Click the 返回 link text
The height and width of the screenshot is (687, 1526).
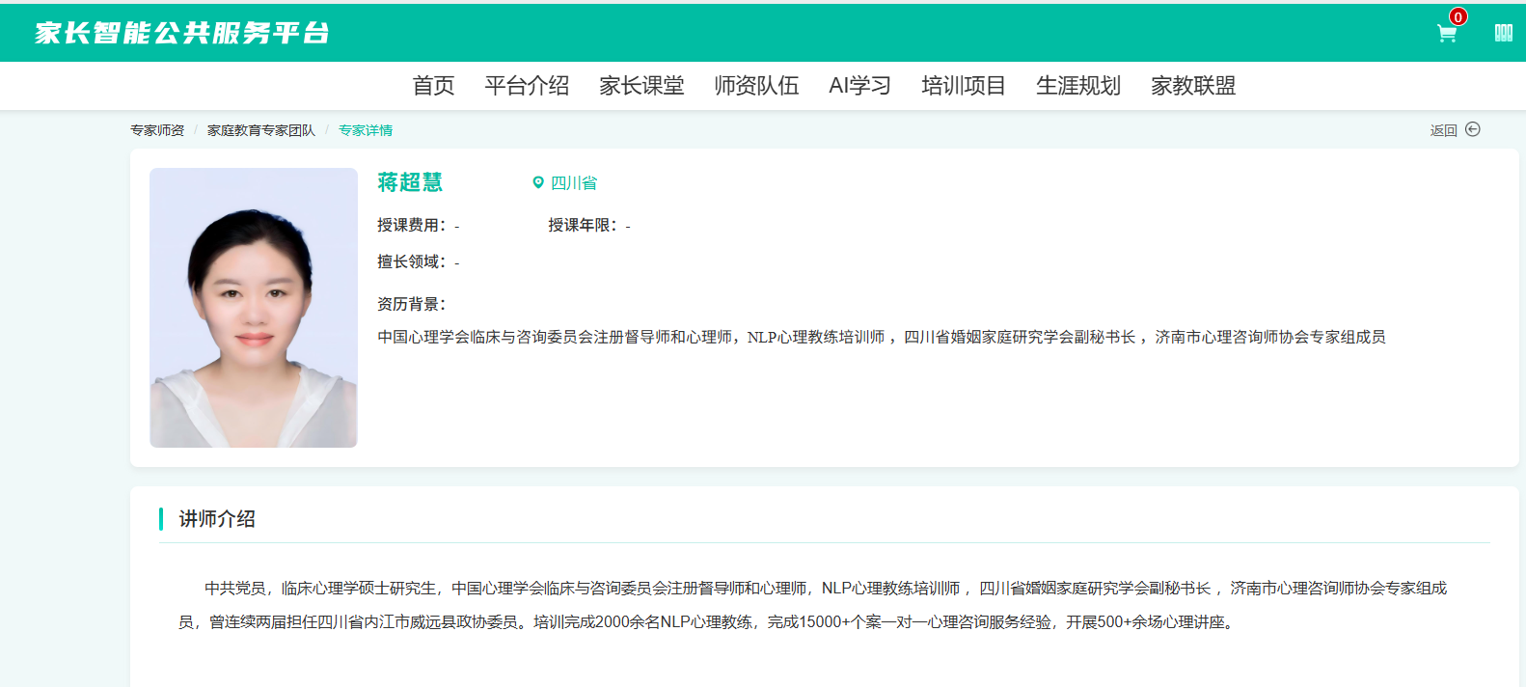coord(1443,130)
